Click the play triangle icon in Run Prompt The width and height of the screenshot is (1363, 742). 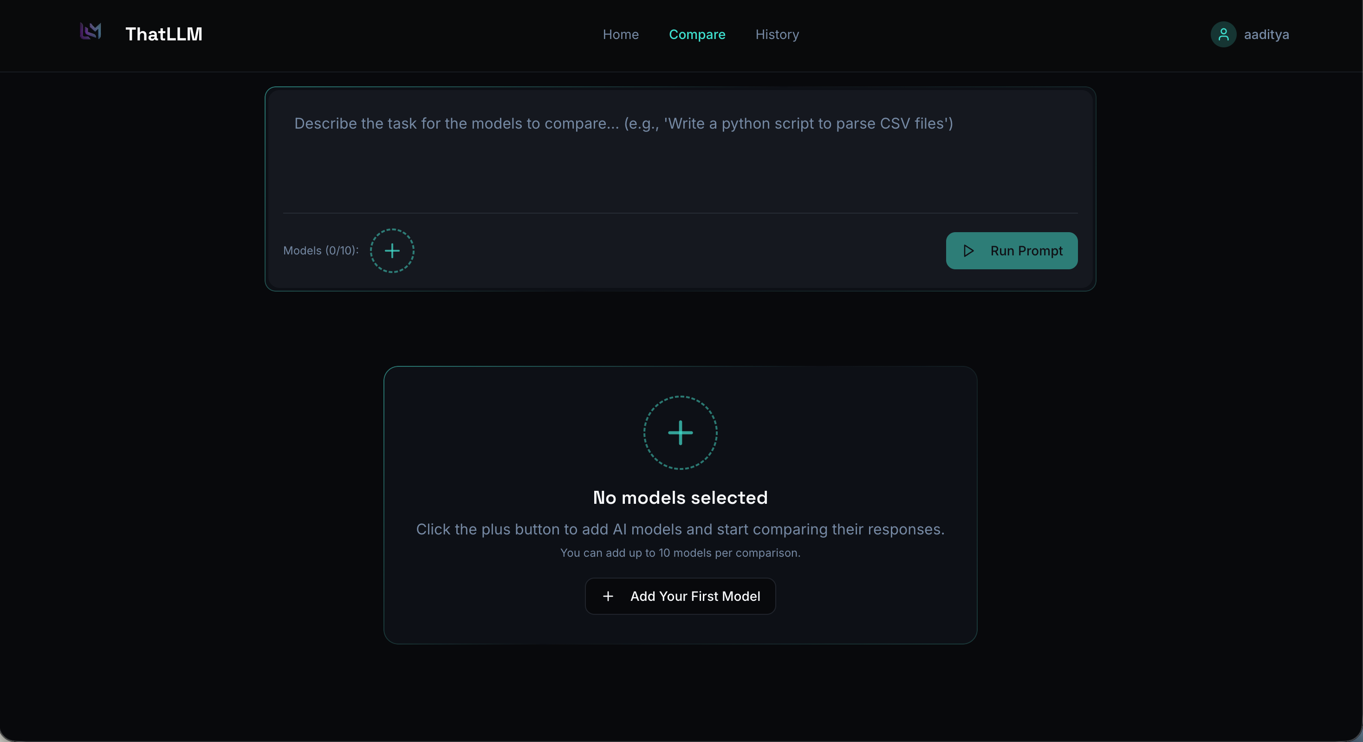[x=968, y=250]
